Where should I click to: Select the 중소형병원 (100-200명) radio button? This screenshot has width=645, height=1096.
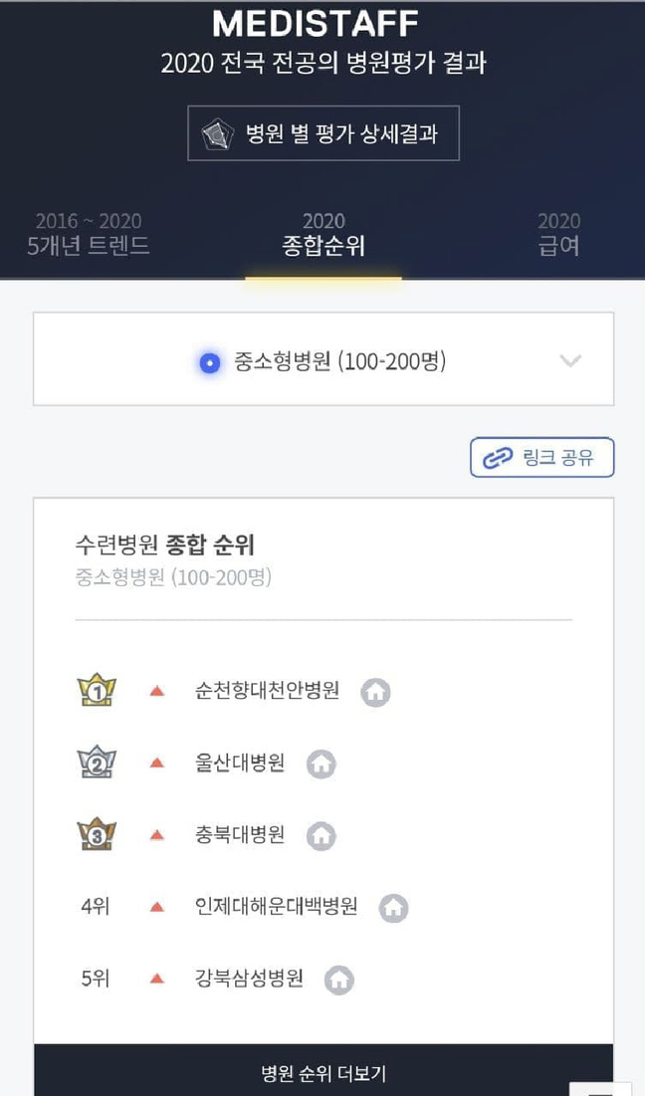(x=209, y=362)
